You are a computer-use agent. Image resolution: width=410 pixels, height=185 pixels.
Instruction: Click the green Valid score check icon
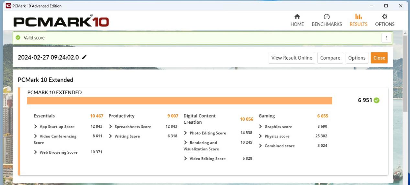[x=18, y=38]
